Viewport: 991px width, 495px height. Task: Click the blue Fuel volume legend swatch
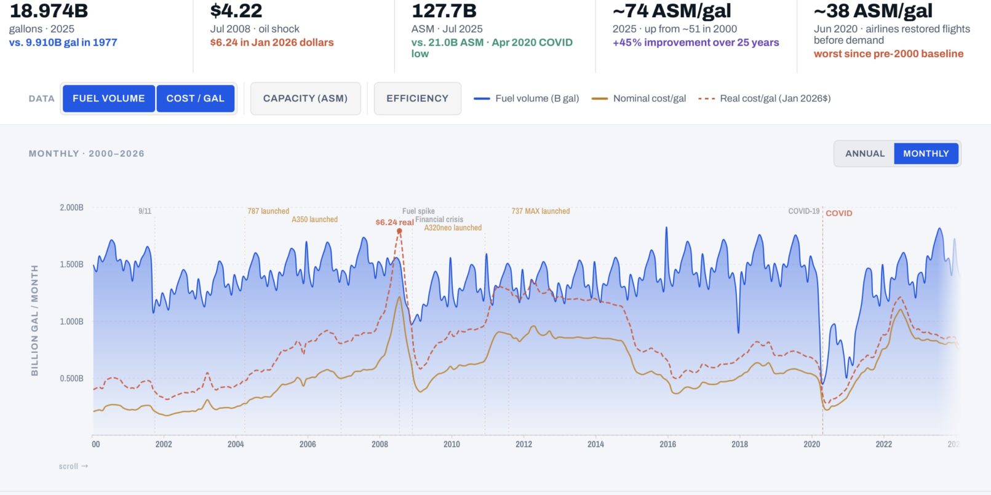(x=482, y=98)
